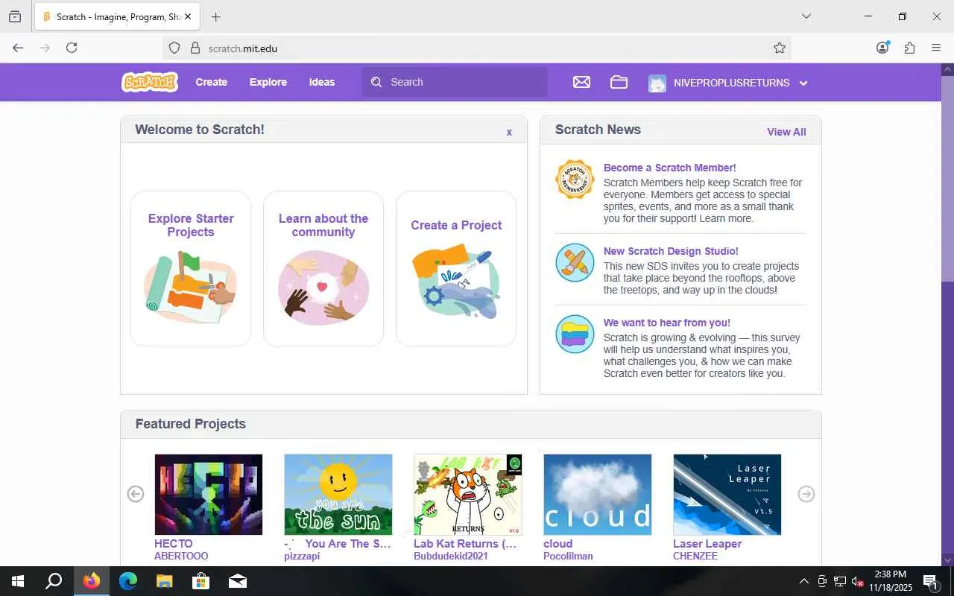Open We want to hear from you! headline
Image resolution: width=954 pixels, height=596 pixels.
click(x=667, y=323)
